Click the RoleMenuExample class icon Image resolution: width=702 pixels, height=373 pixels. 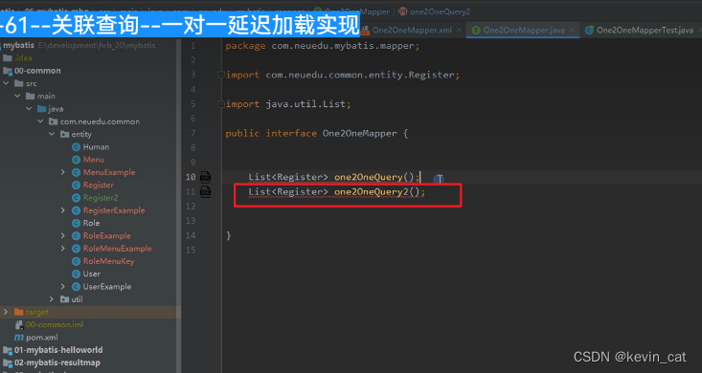(x=76, y=249)
